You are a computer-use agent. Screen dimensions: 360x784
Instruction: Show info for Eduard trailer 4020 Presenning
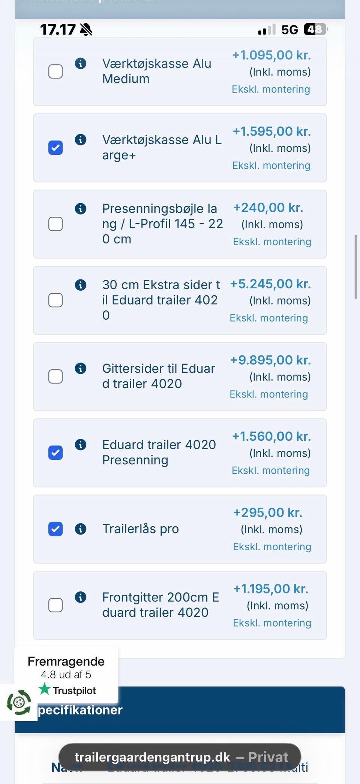tap(81, 445)
